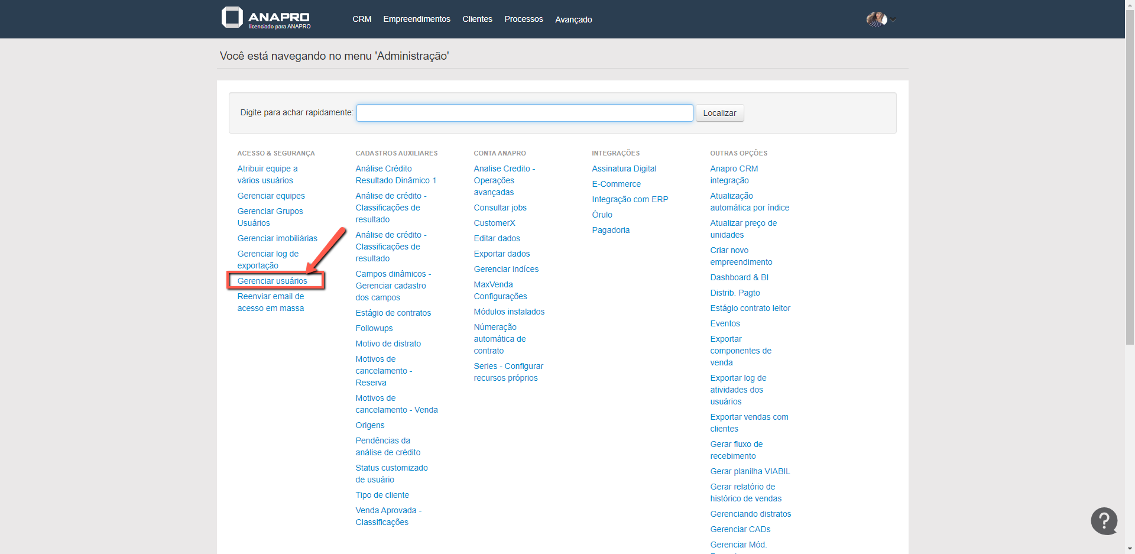Open the Gerenciar equipes link
Screen dimensions: 1135x554
coord(271,196)
